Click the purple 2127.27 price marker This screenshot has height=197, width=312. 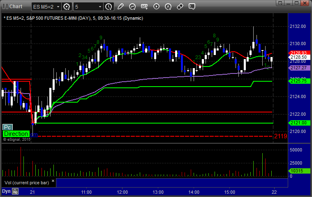pos(299,68)
